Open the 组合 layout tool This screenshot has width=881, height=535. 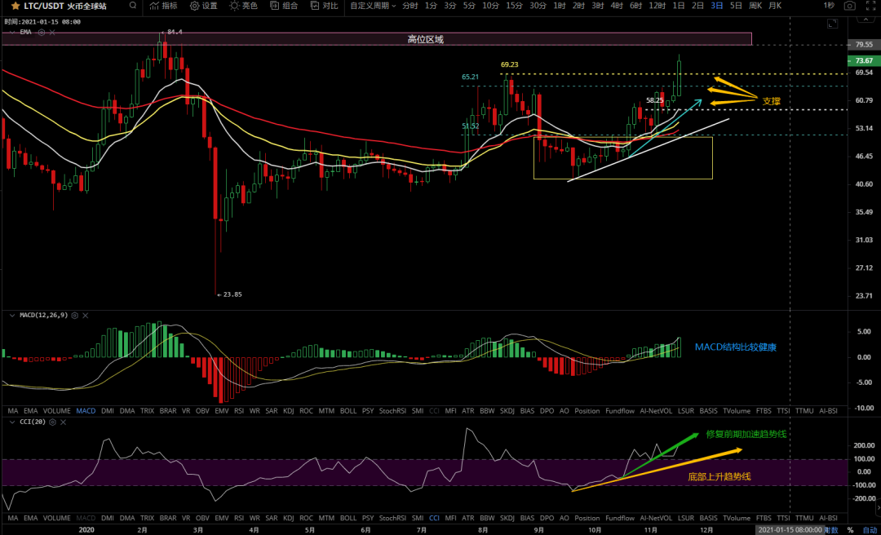pyautogui.click(x=286, y=7)
